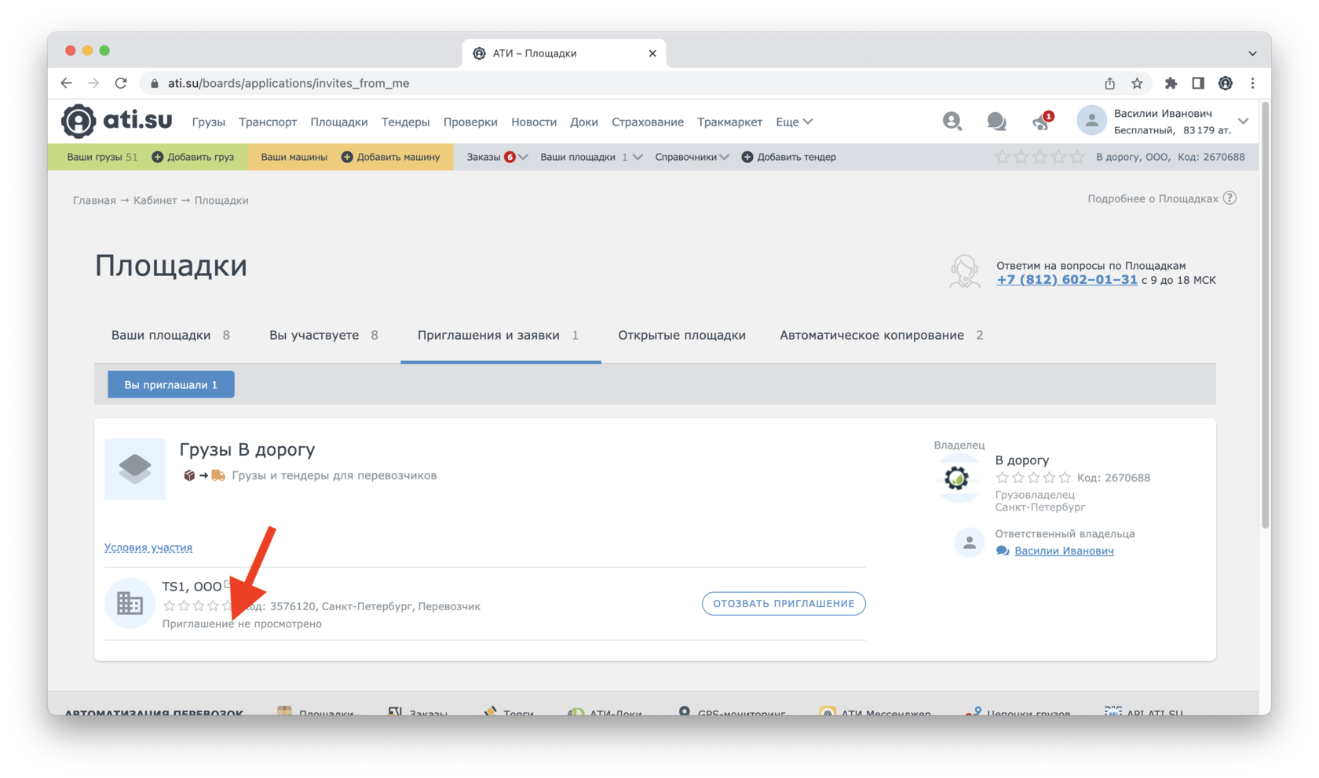Open Доки in the main menu
This screenshot has width=1319, height=778.
[x=584, y=122]
